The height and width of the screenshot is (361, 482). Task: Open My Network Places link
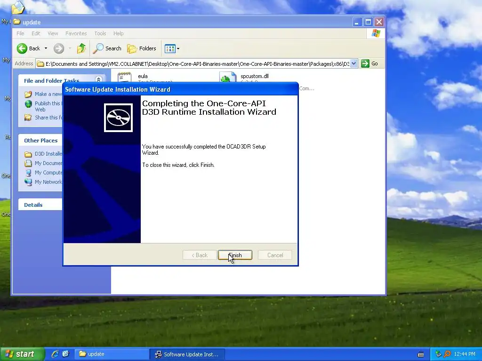coord(48,182)
